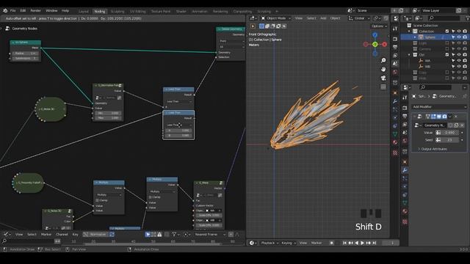This screenshot has width=470, height=264.
Task: Open the modifier extras dropdown arrow
Action: pos(450,117)
